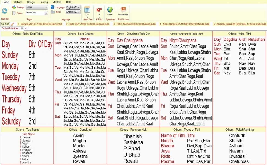Click the Package icon

pos(14,7)
